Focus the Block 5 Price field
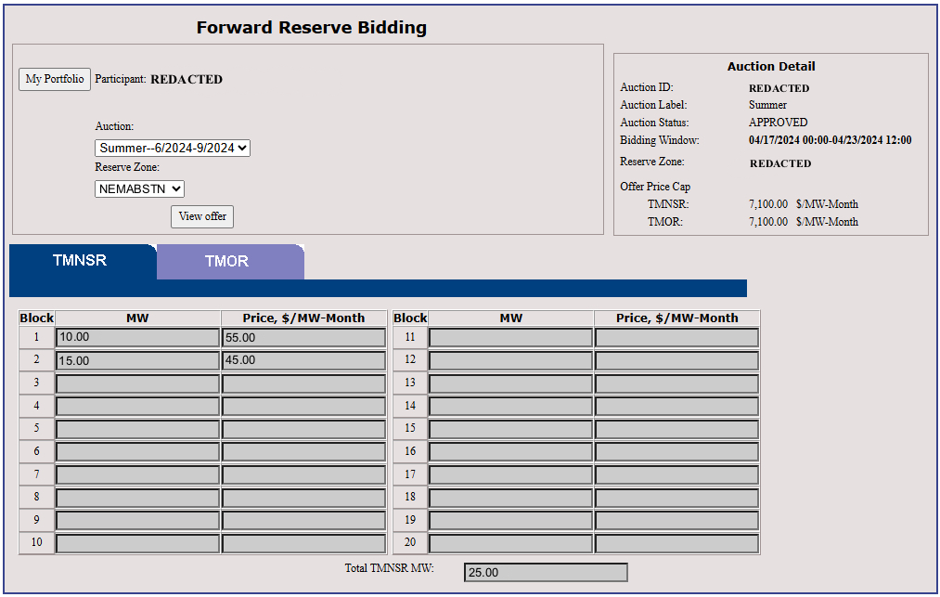The height and width of the screenshot is (597, 940). click(304, 429)
